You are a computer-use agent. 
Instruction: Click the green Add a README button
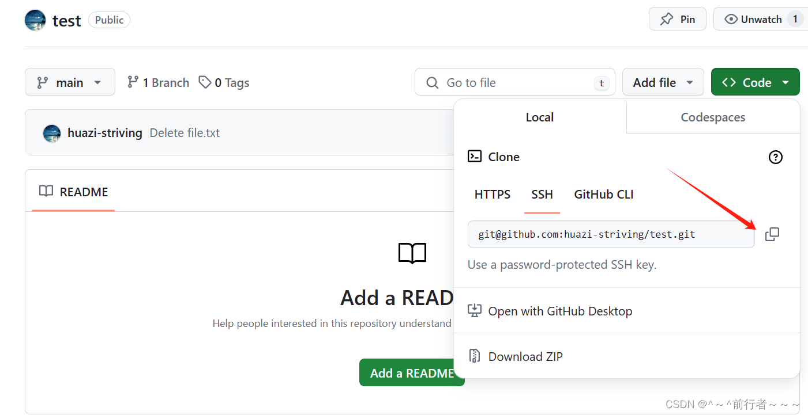pyautogui.click(x=412, y=373)
